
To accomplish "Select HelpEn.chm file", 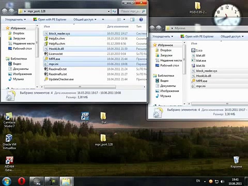I will [95, 38].
